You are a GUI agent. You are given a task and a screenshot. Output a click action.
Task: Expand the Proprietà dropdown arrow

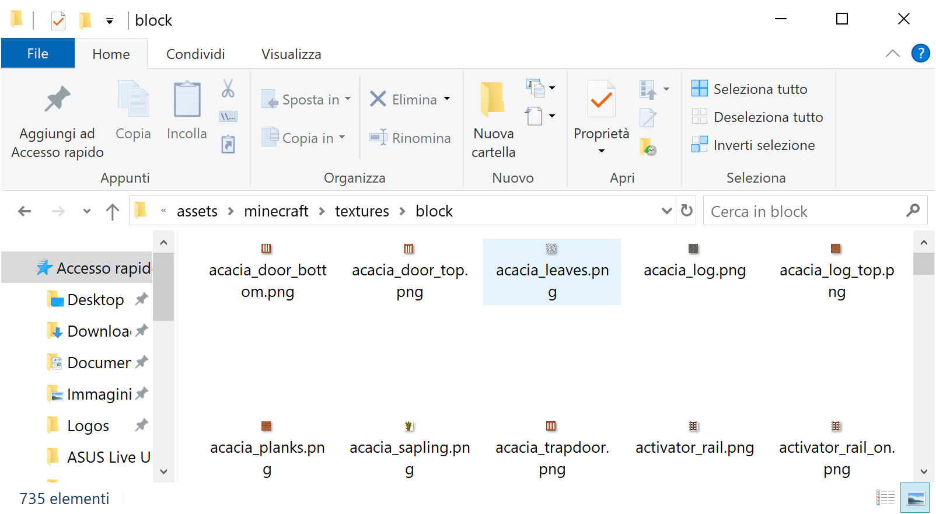coord(602,151)
